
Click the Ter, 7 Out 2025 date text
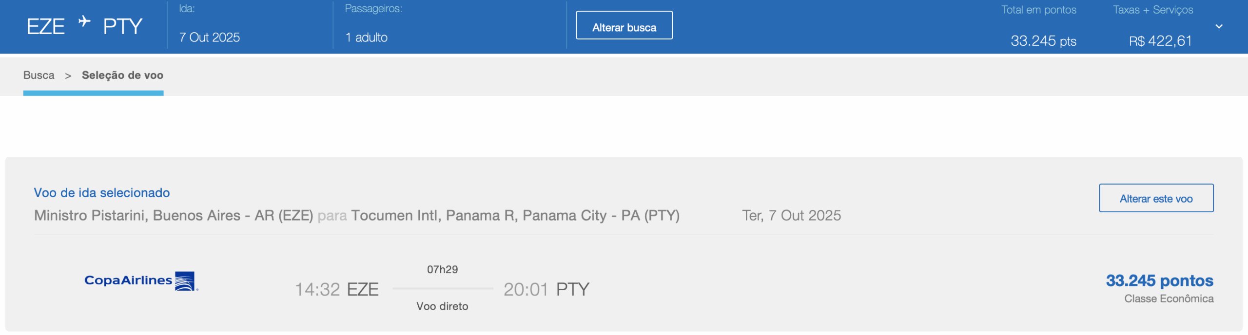click(x=792, y=216)
